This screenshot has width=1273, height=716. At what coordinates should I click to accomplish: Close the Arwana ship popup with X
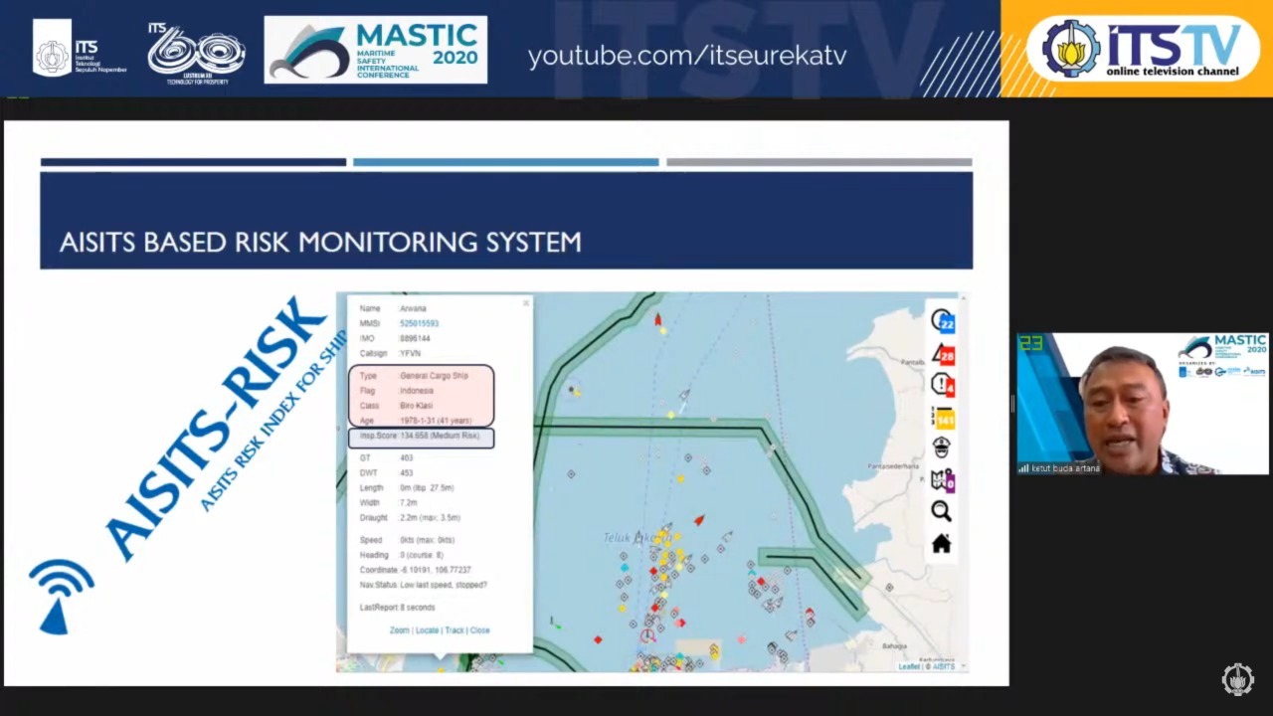(x=526, y=303)
